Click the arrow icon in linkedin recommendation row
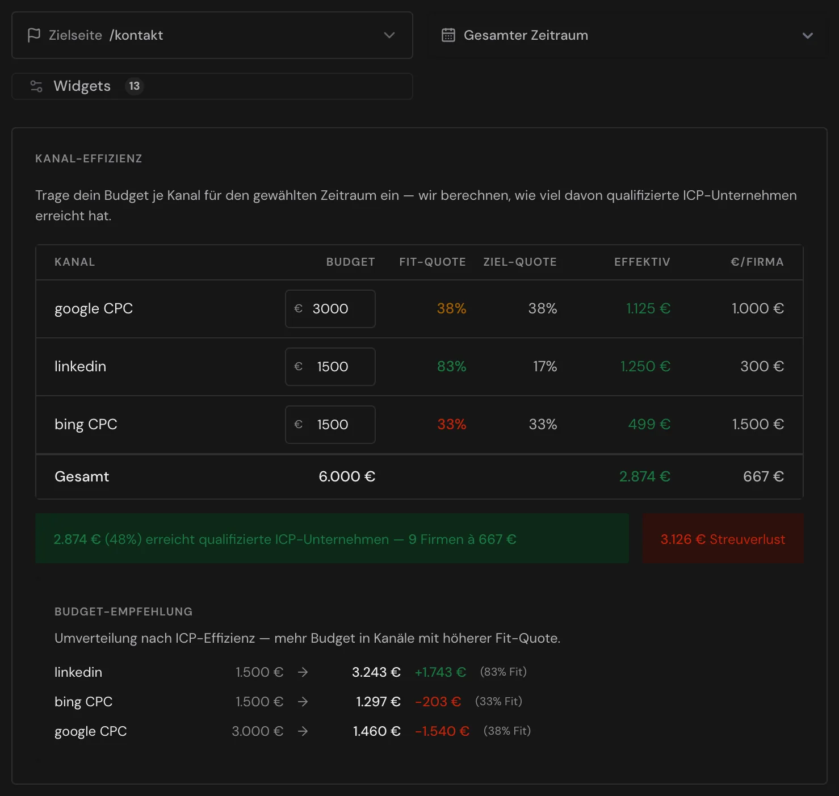839x796 pixels. (303, 672)
